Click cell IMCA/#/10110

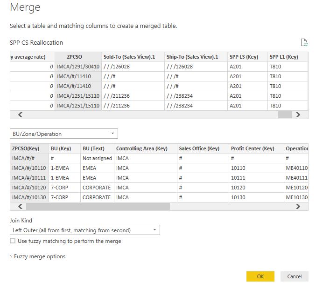(29, 168)
